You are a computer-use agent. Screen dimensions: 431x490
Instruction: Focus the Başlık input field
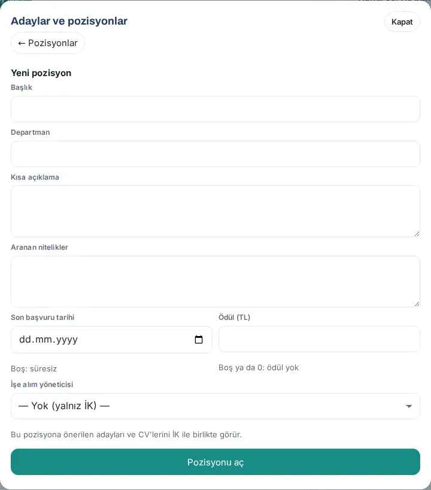[x=215, y=109]
